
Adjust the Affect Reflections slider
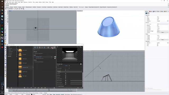[x=76, y=84]
